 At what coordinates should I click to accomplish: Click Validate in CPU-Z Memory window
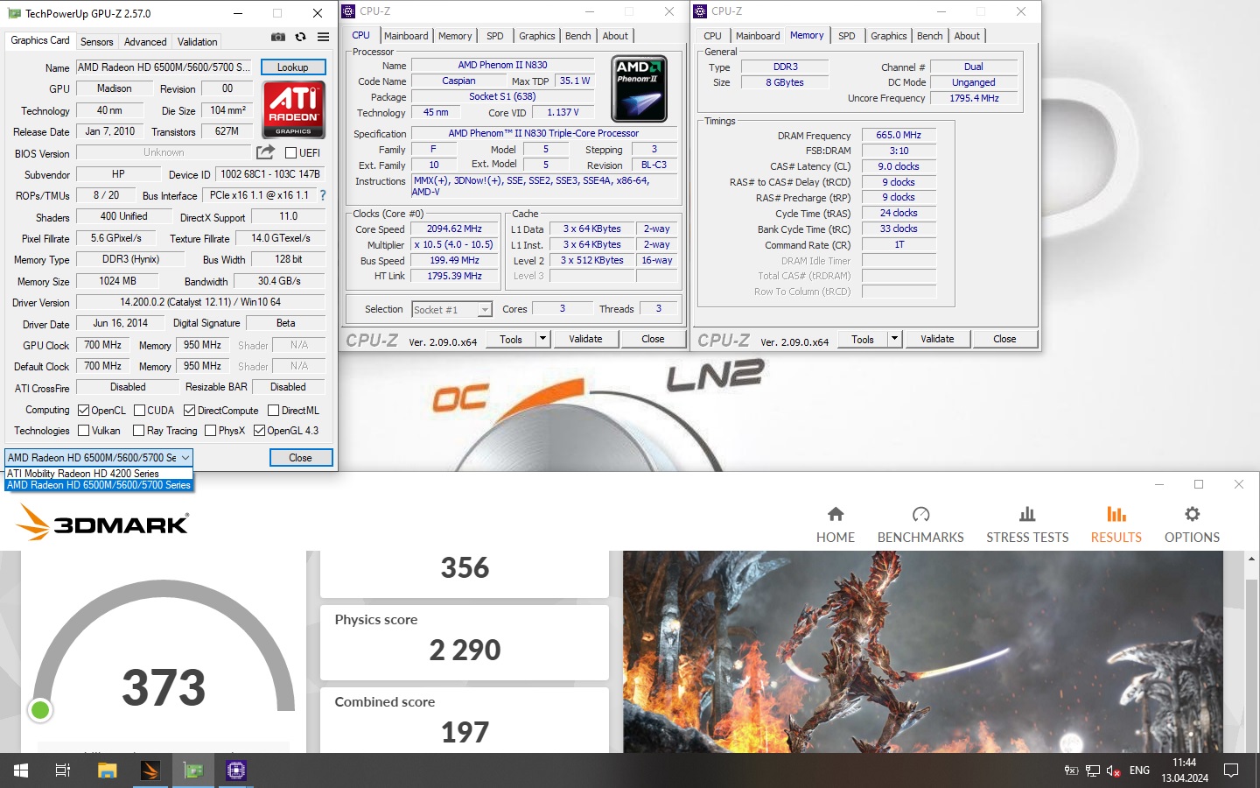(937, 339)
